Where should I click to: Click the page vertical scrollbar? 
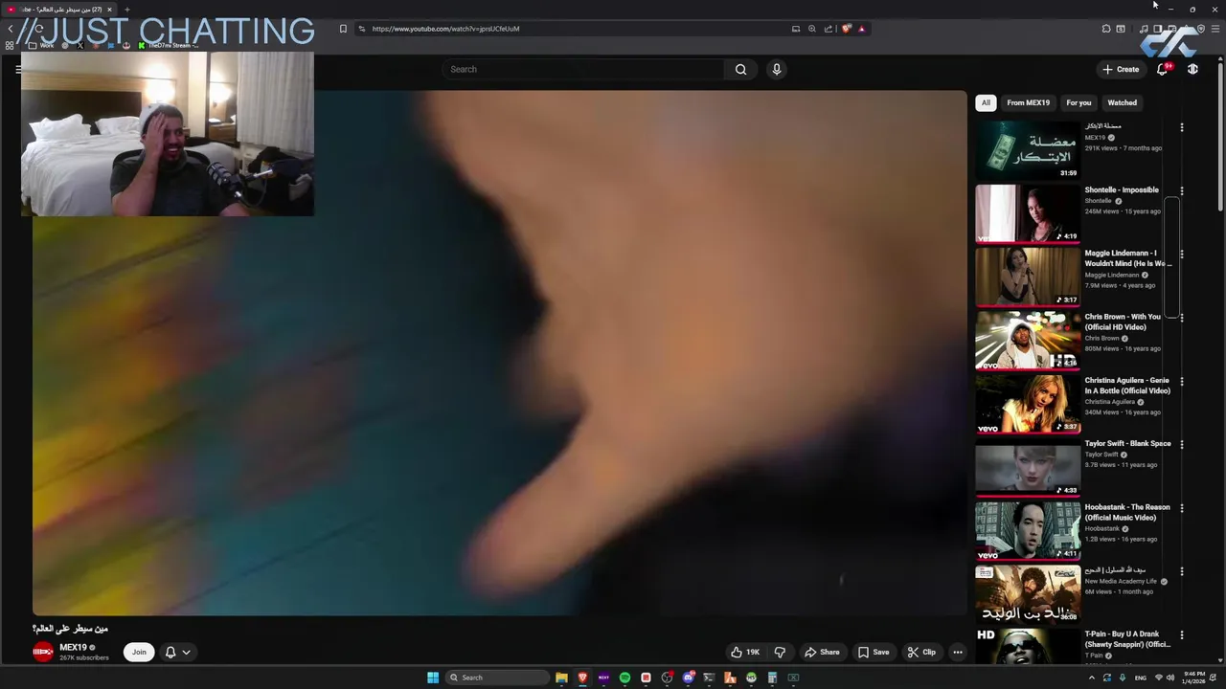point(1220,134)
